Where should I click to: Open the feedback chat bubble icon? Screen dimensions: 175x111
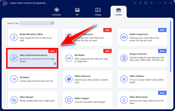coord(146,3)
